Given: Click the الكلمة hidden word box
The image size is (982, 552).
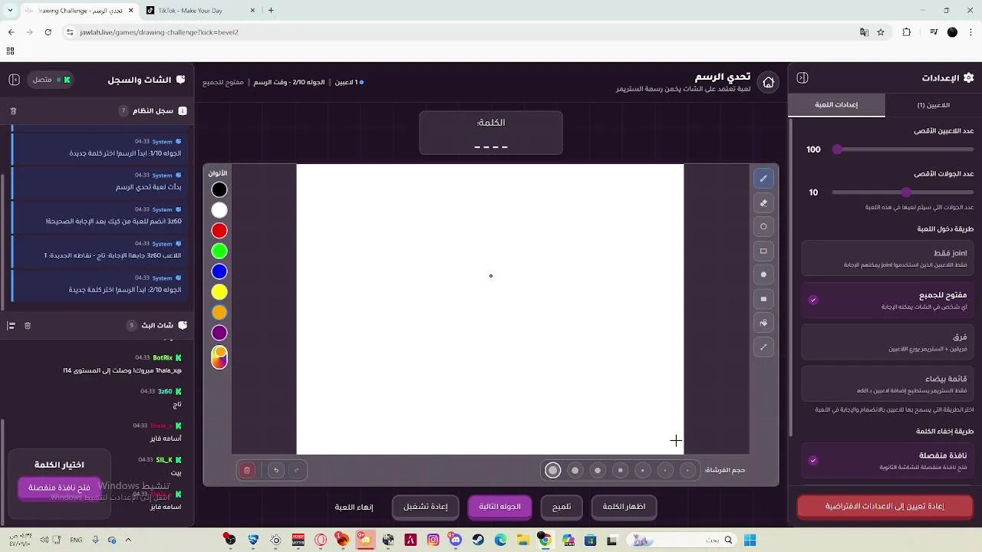Looking at the screenshot, I should click(491, 133).
